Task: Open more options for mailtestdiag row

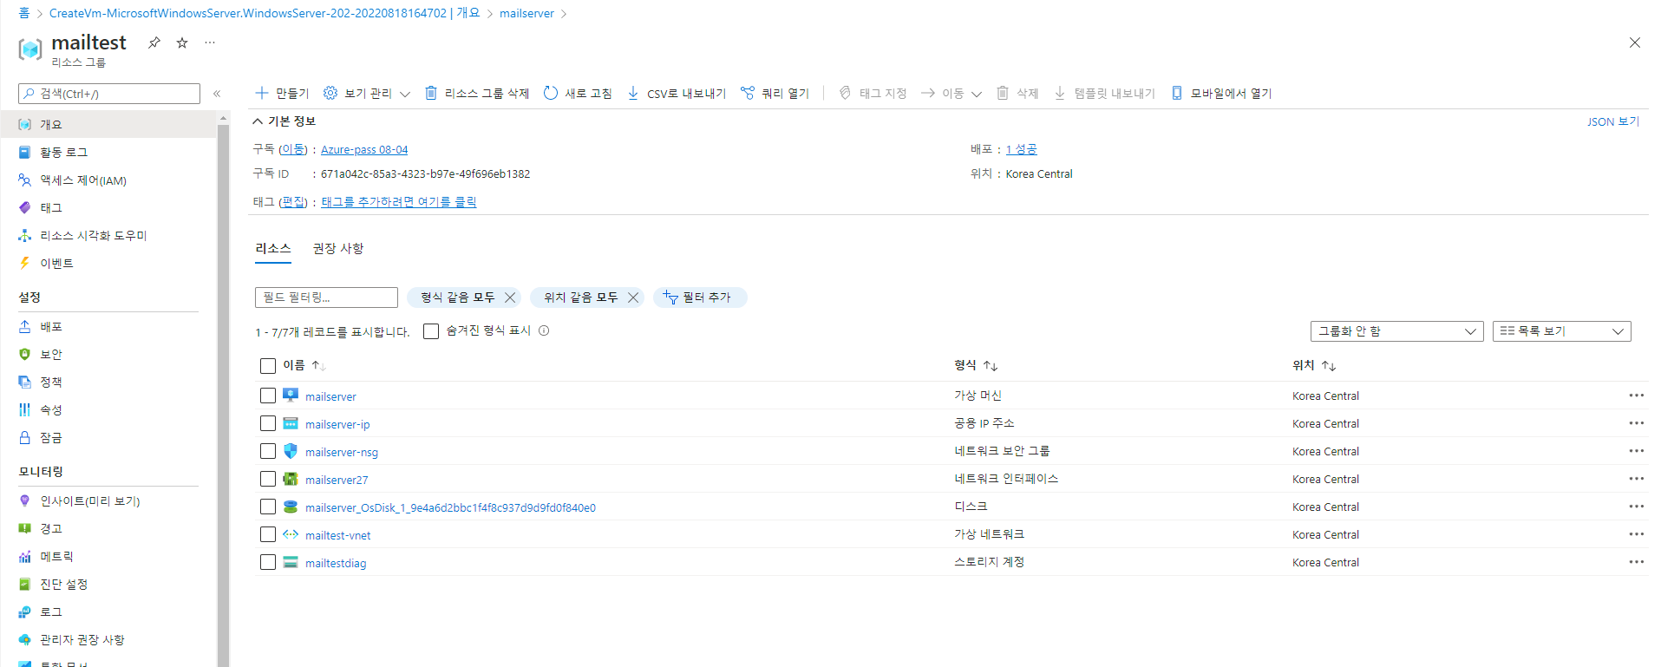Action: (1636, 562)
